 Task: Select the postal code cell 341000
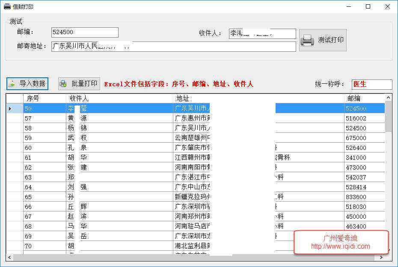(365, 158)
